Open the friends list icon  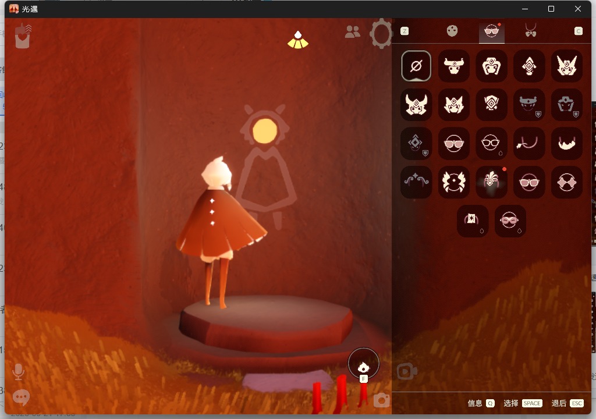click(352, 32)
